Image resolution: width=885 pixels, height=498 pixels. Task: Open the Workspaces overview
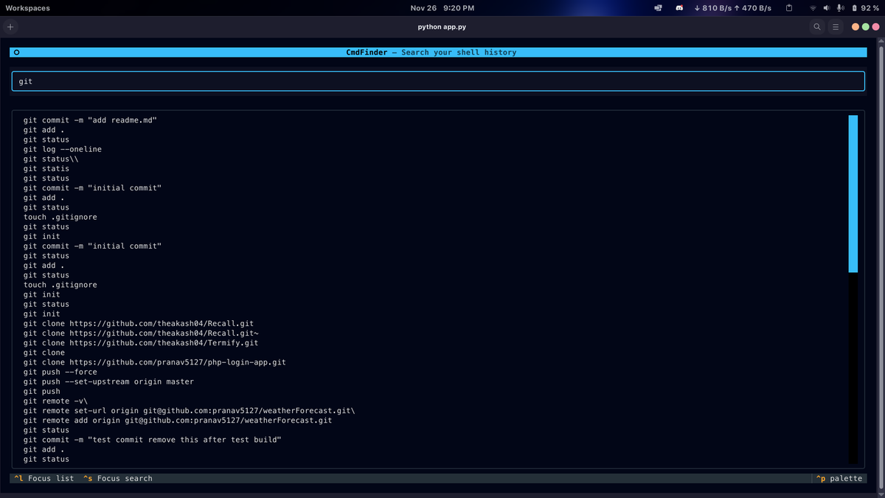(x=28, y=8)
